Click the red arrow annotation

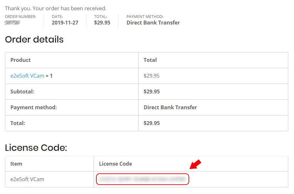[x=195, y=164]
